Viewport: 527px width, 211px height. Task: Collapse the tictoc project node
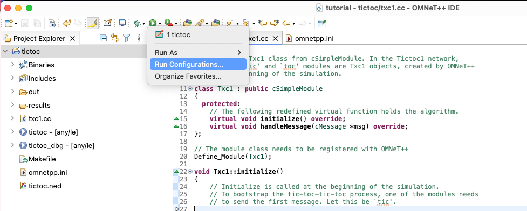pyautogui.click(x=5, y=51)
